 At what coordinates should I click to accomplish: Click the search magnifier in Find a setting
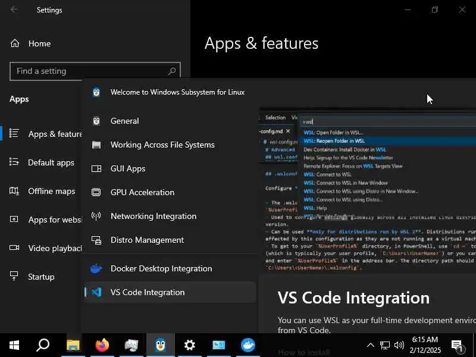(x=172, y=71)
